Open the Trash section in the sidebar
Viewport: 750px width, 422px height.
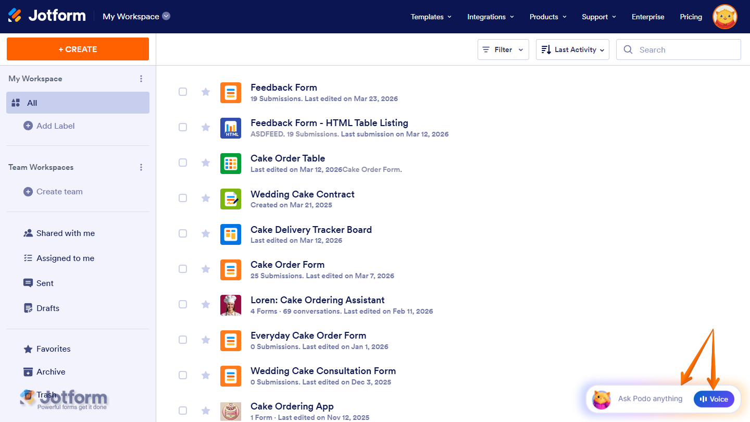[x=46, y=394]
